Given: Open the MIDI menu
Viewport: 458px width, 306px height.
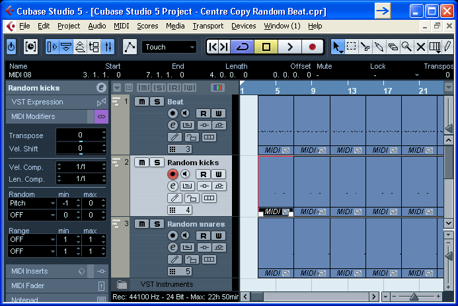Looking at the screenshot, I should [x=121, y=26].
